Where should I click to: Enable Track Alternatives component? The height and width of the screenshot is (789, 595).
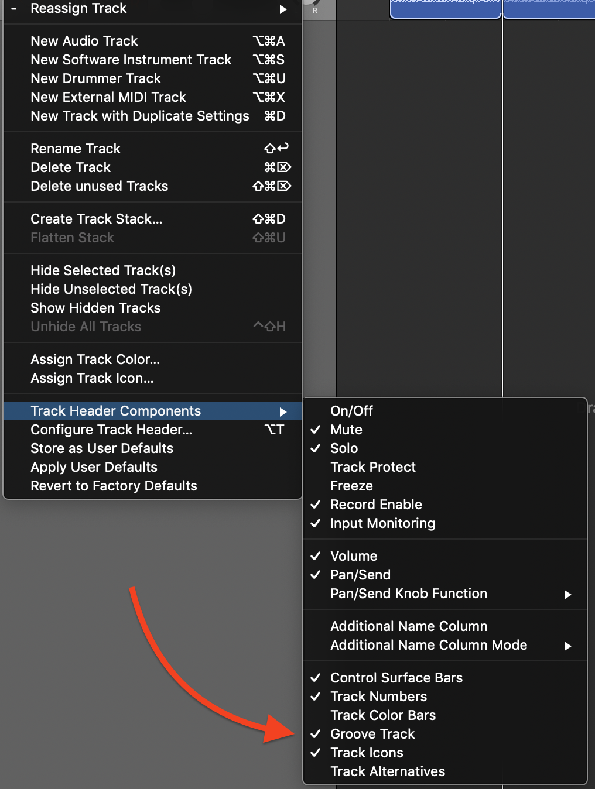click(x=388, y=771)
